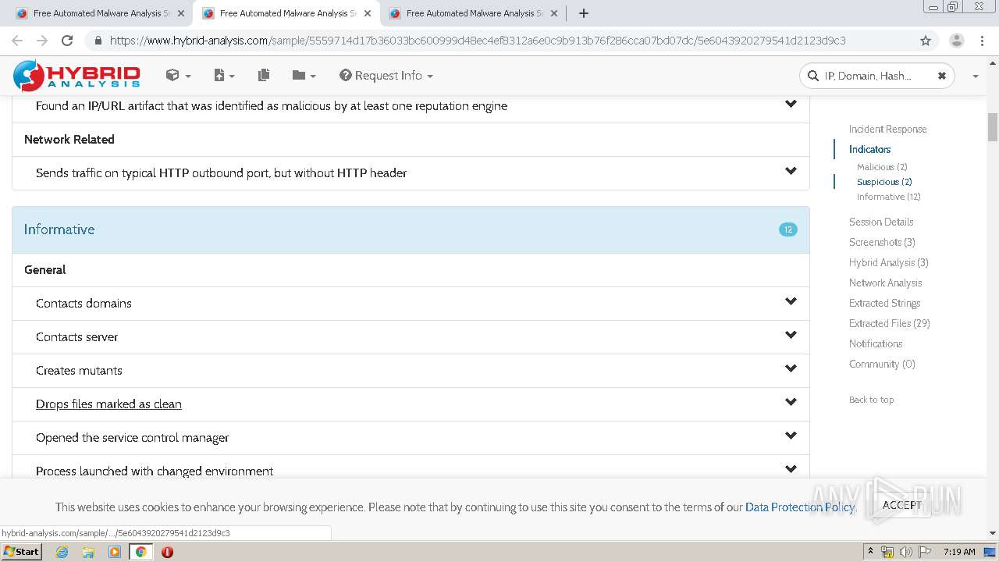Select Malicious (2) in sidebar
999x562 pixels.
(x=882, y=167)
